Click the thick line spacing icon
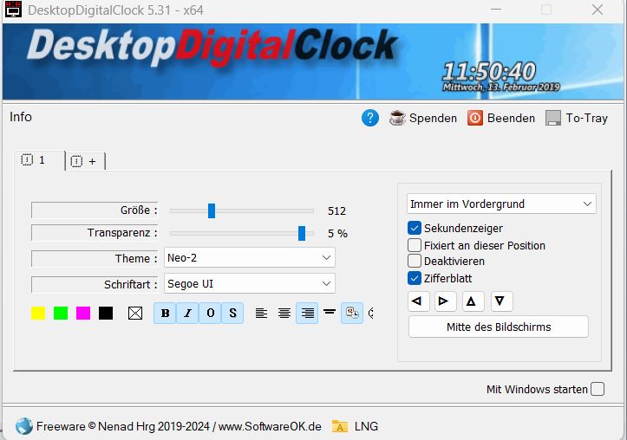Image resolution: width=627 pixels, height=440 pixels. pyautogui.click(x=330, y=312)
